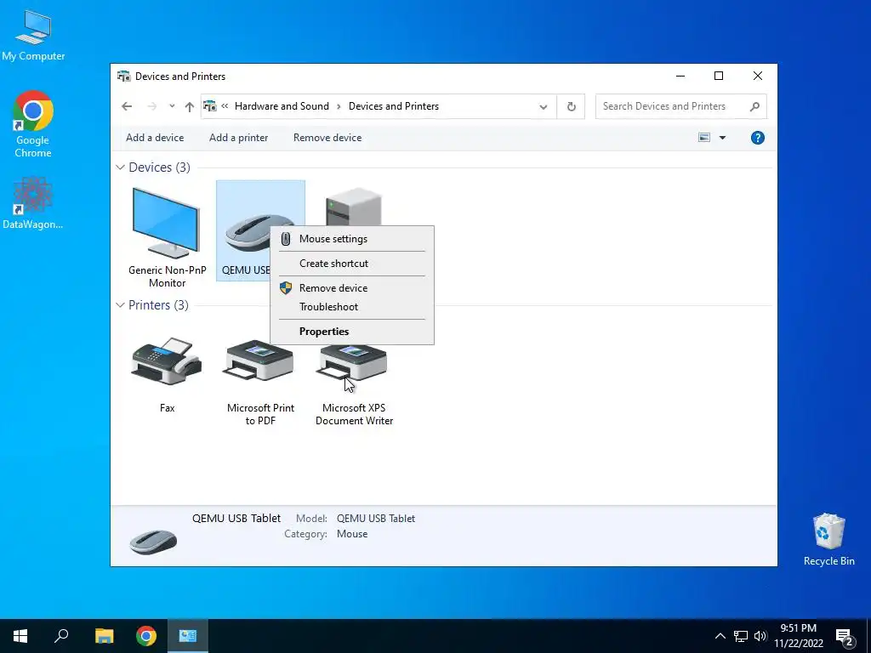Click the arrow after Hardware and Sound
The image size is (871, 653).
(339, 106)
